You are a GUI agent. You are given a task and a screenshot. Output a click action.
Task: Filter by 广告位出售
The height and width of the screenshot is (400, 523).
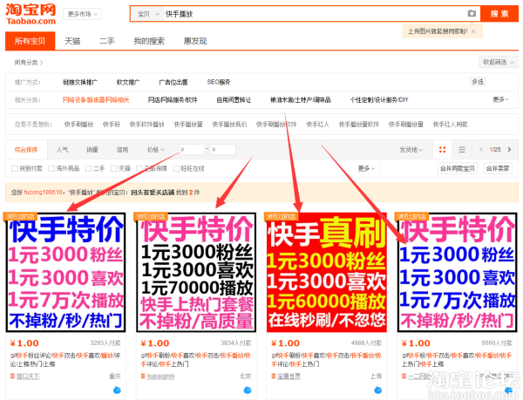pyautogui.click(x=173, y=82)
